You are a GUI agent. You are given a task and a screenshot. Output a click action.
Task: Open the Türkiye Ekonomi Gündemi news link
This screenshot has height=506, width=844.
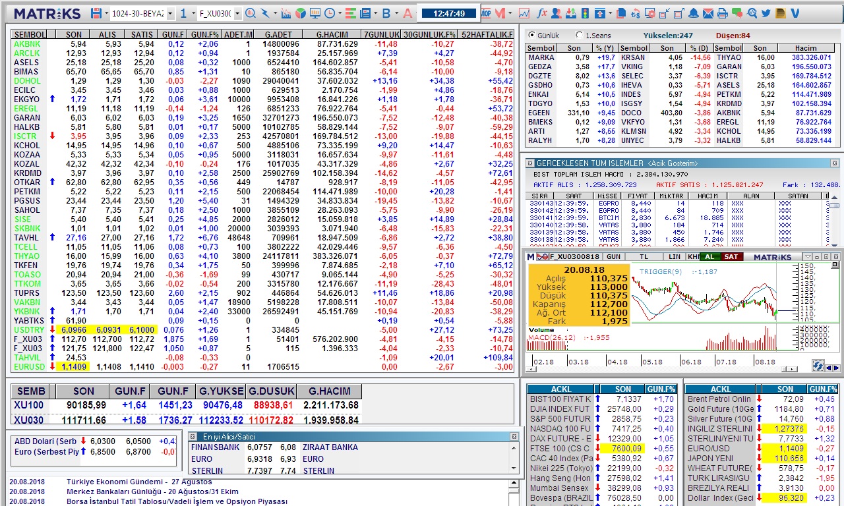coord(139,482)
